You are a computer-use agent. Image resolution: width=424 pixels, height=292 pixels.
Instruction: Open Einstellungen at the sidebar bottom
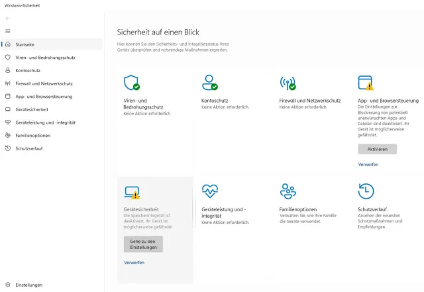(29, 285)
